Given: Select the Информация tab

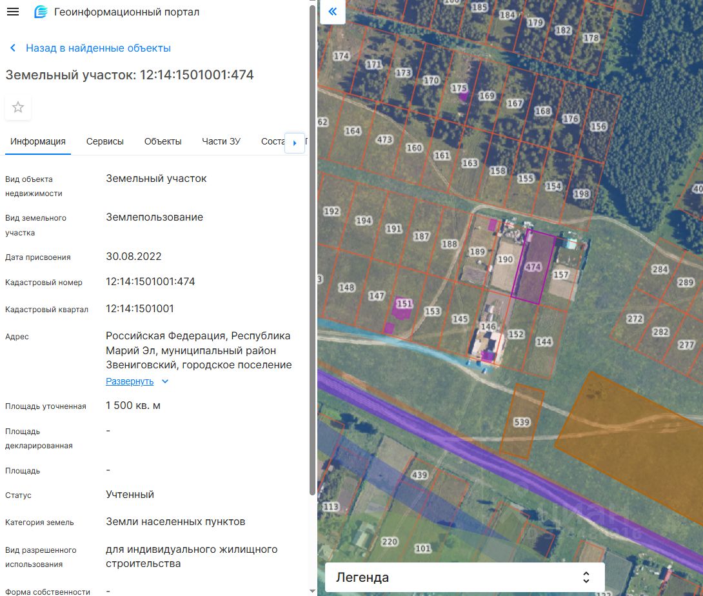Looking at the screenshot, I should (x=37, y=141).
